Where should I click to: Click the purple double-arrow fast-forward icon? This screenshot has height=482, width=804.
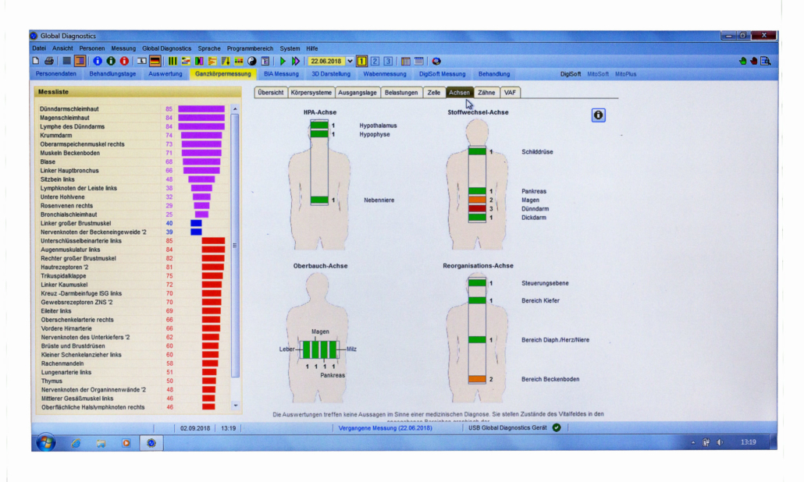(x=296, y=61)
